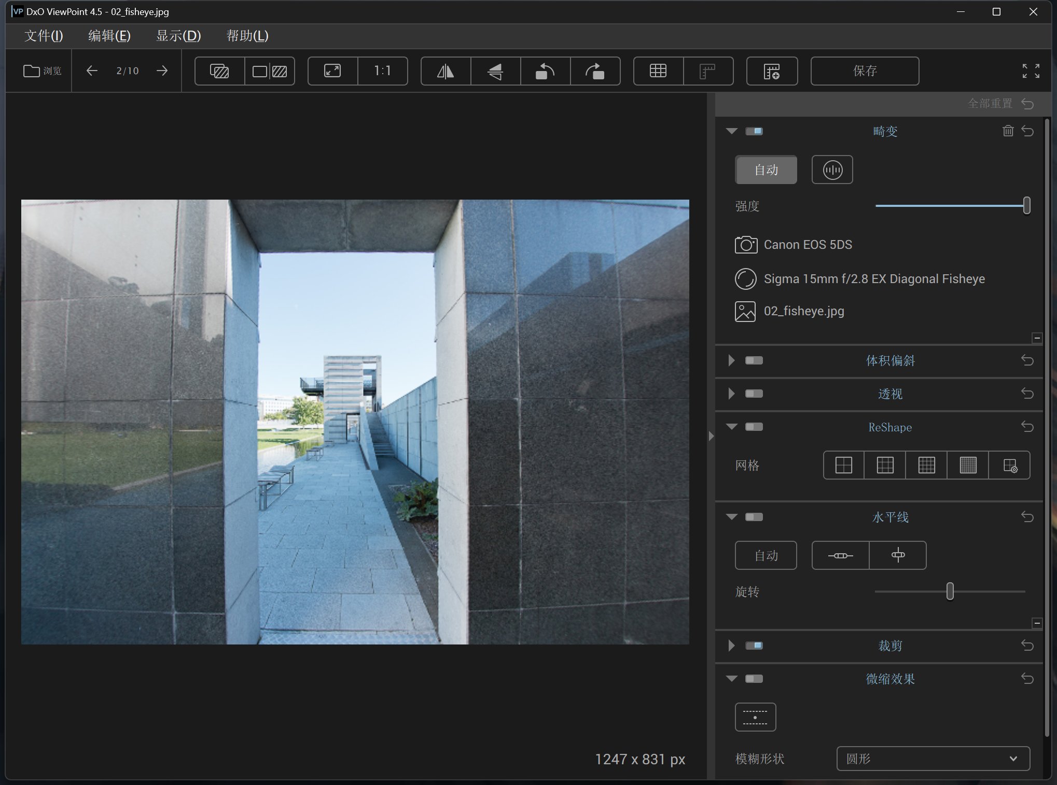Select the 4x4 ReShape grid
The height and width of the screenshot is (785, 1057).
click(927, 465)
